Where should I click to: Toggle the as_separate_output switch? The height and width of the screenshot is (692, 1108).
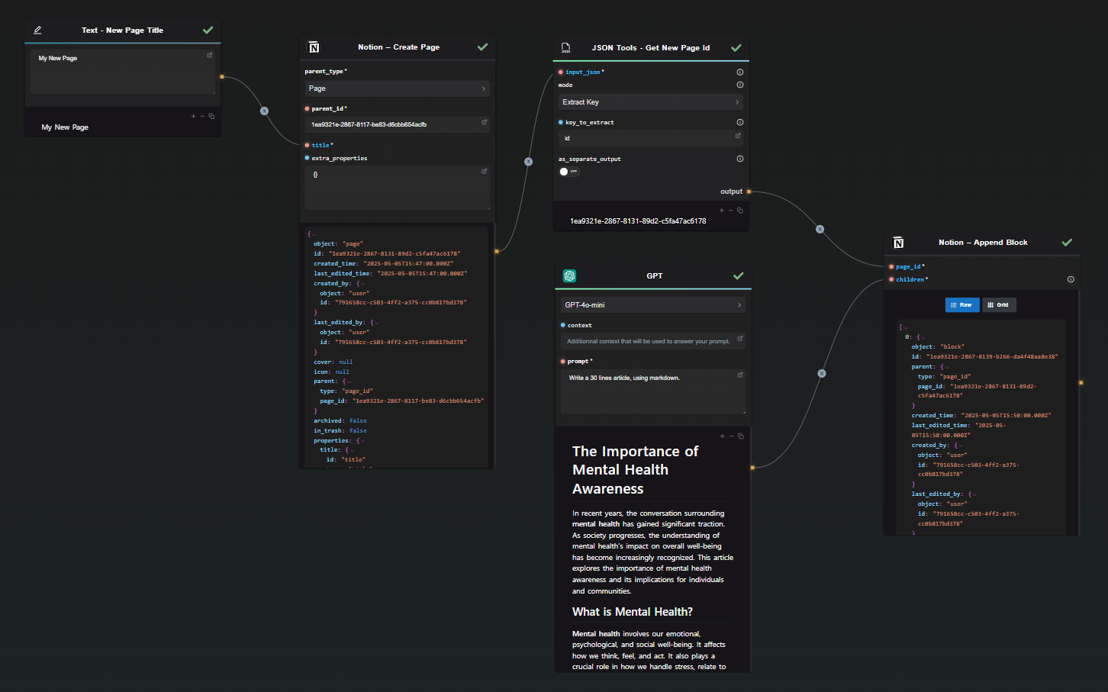[569, 172]
